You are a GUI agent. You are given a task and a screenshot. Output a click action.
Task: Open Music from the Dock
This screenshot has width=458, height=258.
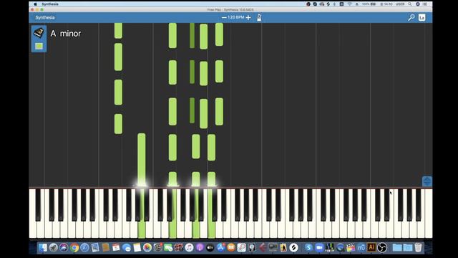click(189, 248)
